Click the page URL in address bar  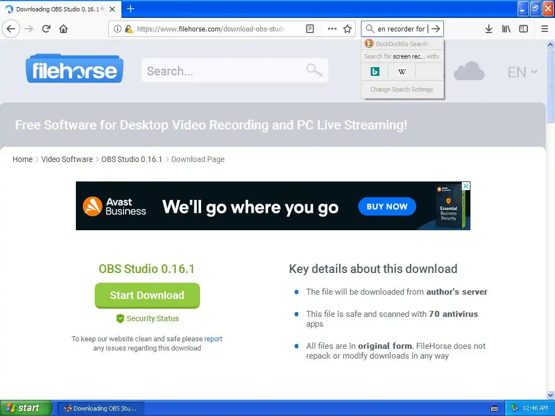[211, 29]
